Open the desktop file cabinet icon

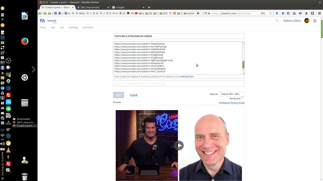(25, 103)
